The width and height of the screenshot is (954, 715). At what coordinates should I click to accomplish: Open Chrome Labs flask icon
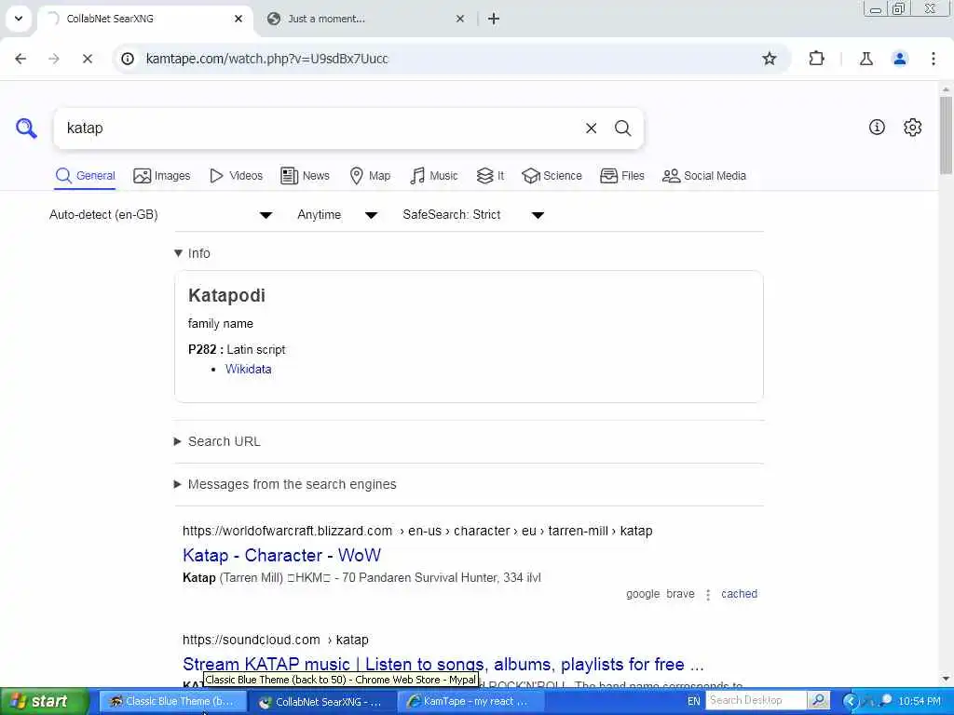(x=865, y=59)
